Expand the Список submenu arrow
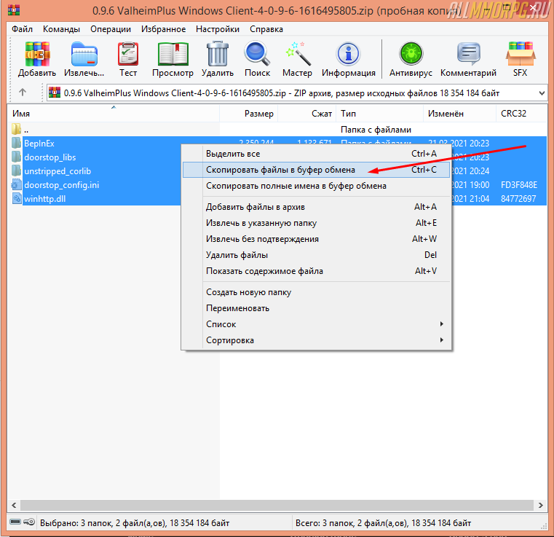Screen dimensions: 554x537 [x=442, y=324]
